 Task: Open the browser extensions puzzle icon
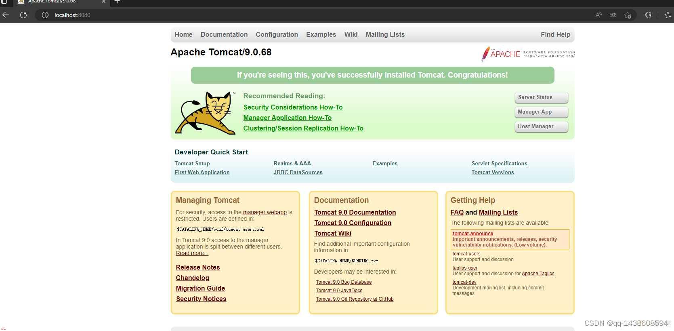pos(648,15)
